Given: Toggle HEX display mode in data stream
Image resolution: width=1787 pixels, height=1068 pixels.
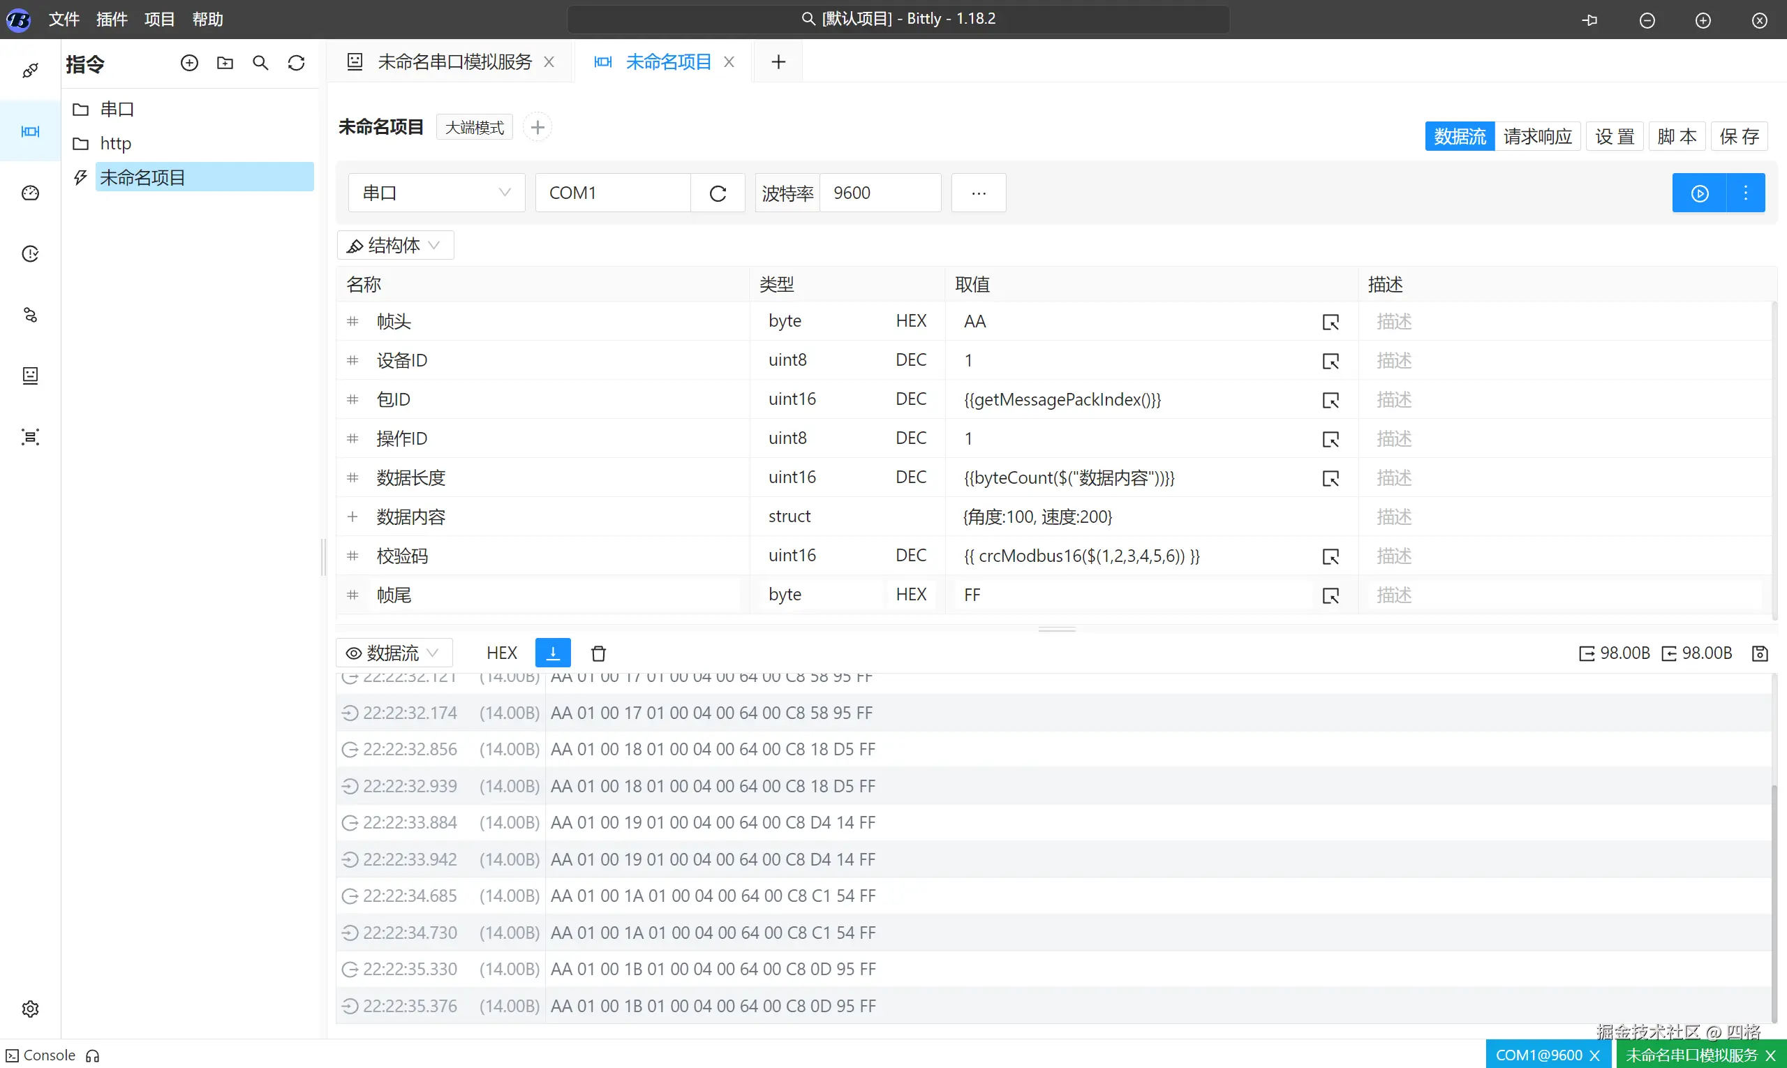Looking at the screenshot, I should 502,653.
